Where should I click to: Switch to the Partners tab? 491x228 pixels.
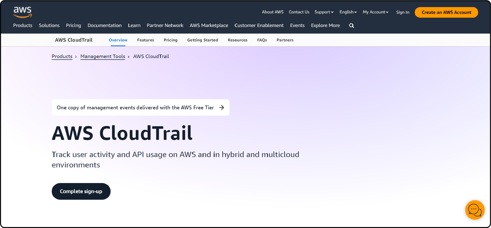point(285,40)
